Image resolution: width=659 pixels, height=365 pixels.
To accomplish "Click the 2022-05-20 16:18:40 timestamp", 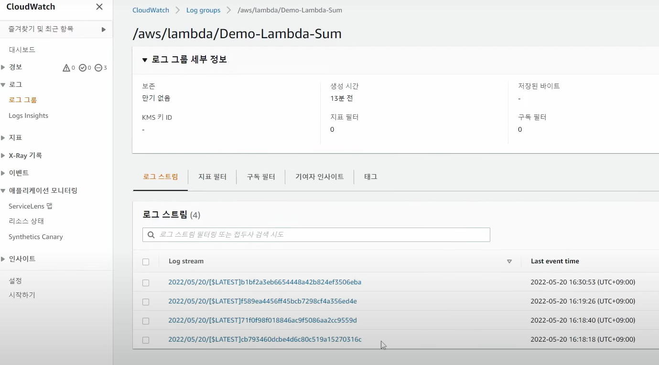I will 583,320.
